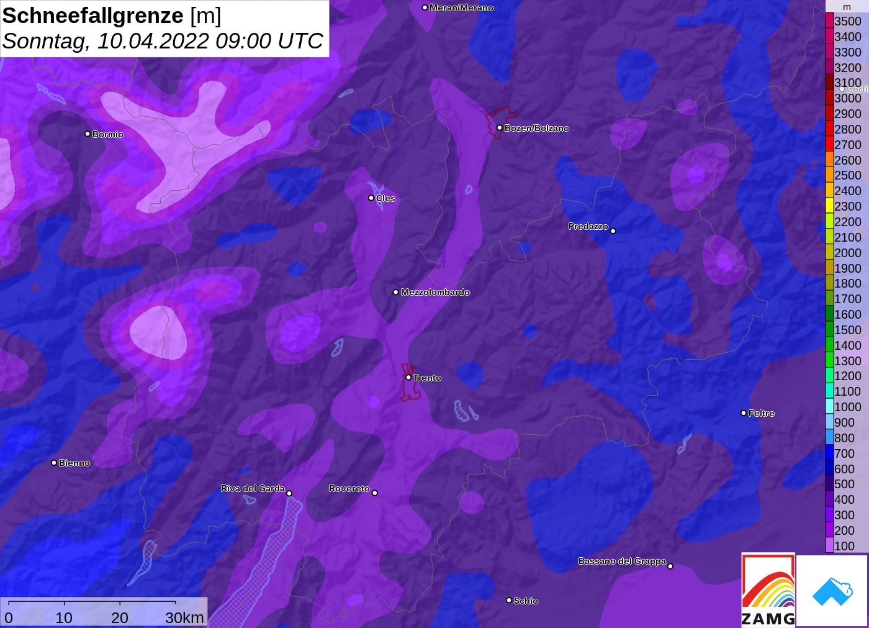Click the Predazzo label text
869x628 pixels.
[588, 226]
